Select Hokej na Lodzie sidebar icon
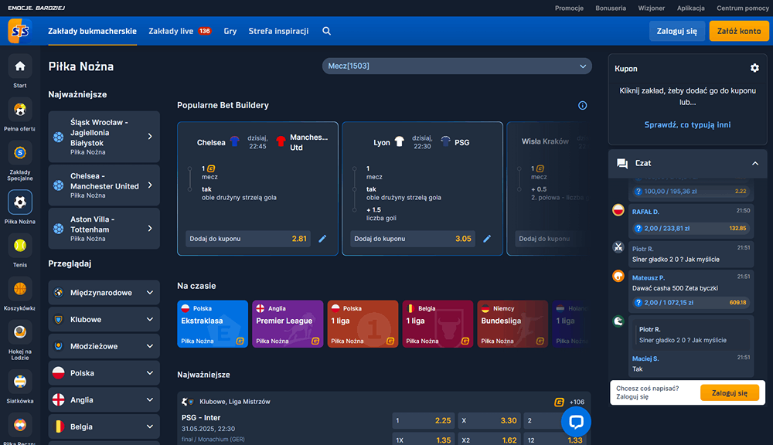This screenshot has width=773, height=445. tap(20, 332)
